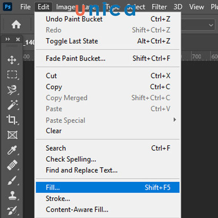Choose Fill... from the Edit menu
The width and height of the screenshot is (218, 218).
pos(53,187)
